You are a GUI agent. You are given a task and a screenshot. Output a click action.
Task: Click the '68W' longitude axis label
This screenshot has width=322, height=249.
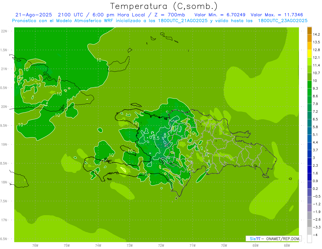click(x=287, y=246)
